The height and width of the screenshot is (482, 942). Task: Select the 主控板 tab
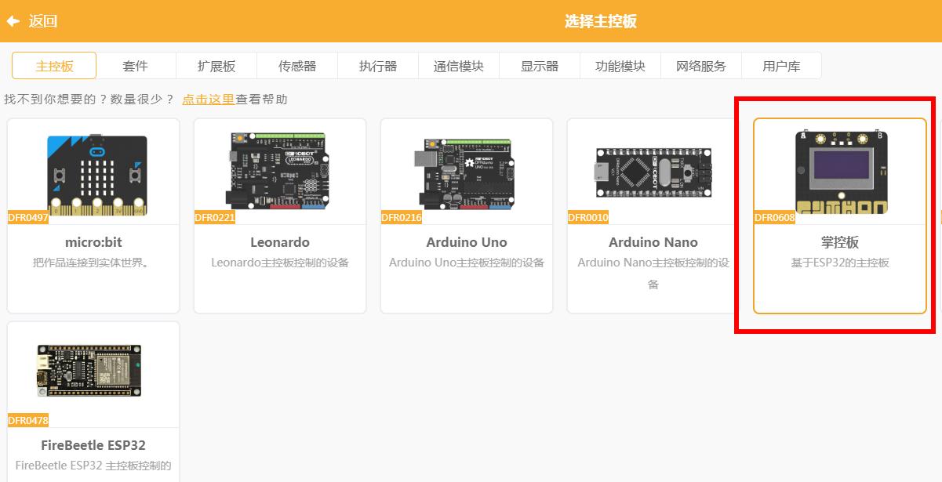[x=54, y=66]
